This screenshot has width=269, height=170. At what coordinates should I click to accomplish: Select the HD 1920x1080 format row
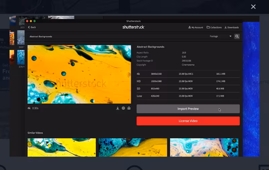[188, 81]
